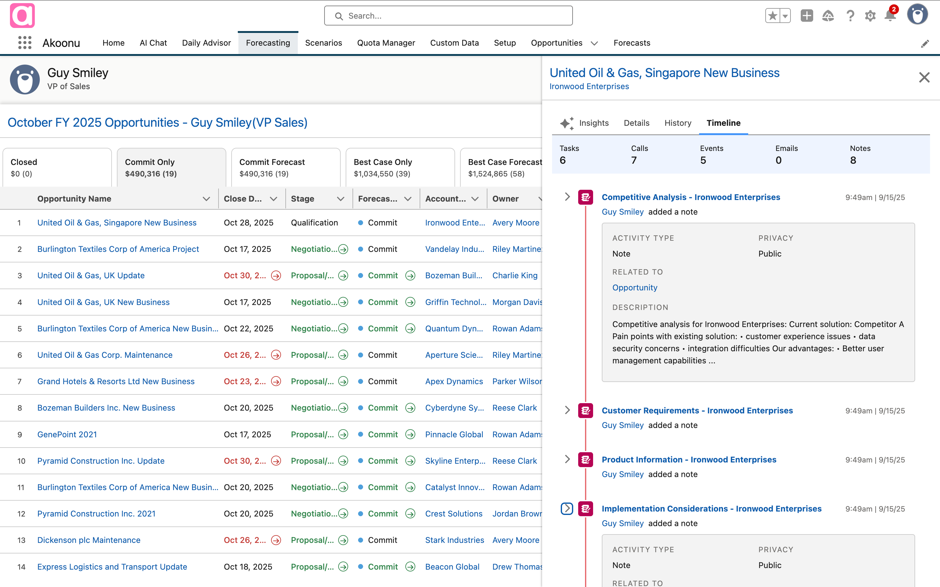Screen dimensions: 940x587
Task: Open the Ironwood Enterprises account link
Action: click(589, 86)
